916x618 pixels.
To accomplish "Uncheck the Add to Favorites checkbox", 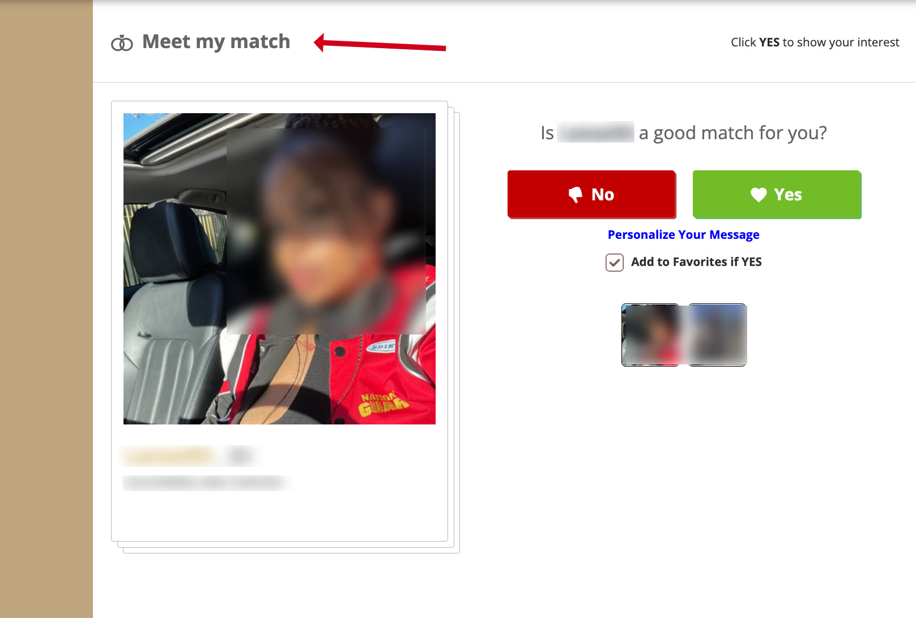I will pos(615,263).
